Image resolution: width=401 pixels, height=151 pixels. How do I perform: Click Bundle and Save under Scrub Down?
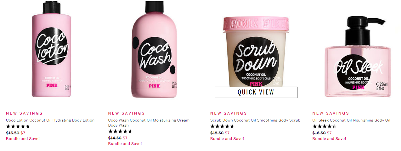[227, 139]
